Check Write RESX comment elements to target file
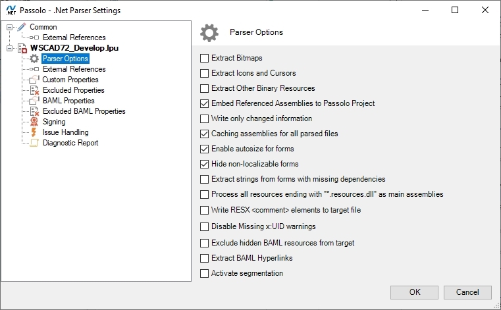This screenshot has height=310, width=501. tap(204, 210)
